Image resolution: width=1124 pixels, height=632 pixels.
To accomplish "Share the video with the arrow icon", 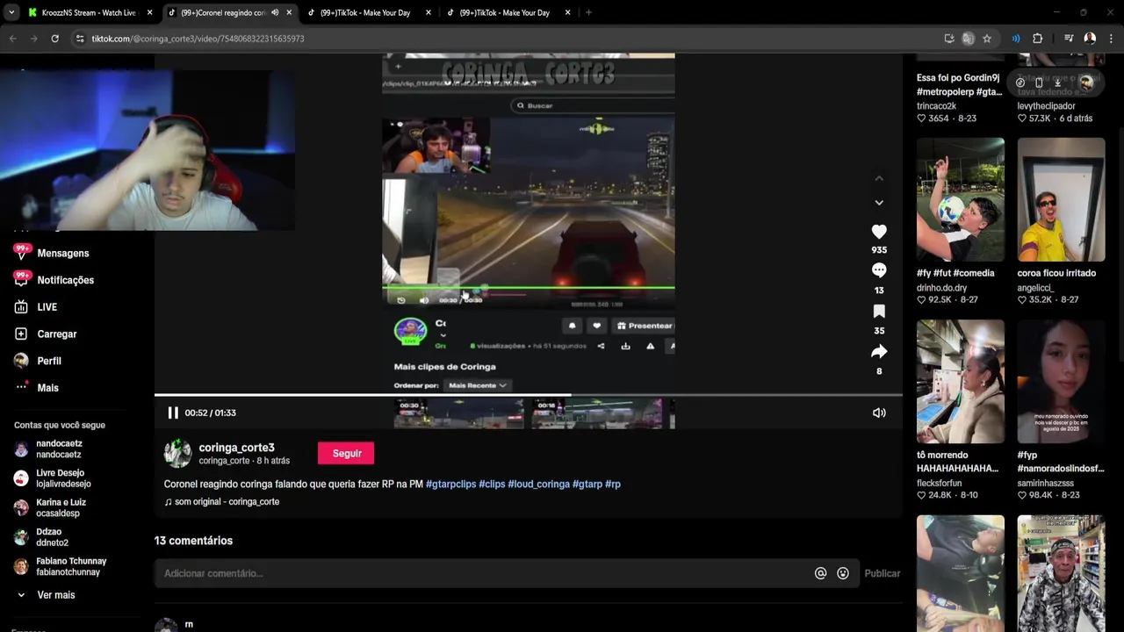I will [x=879, y=352].
